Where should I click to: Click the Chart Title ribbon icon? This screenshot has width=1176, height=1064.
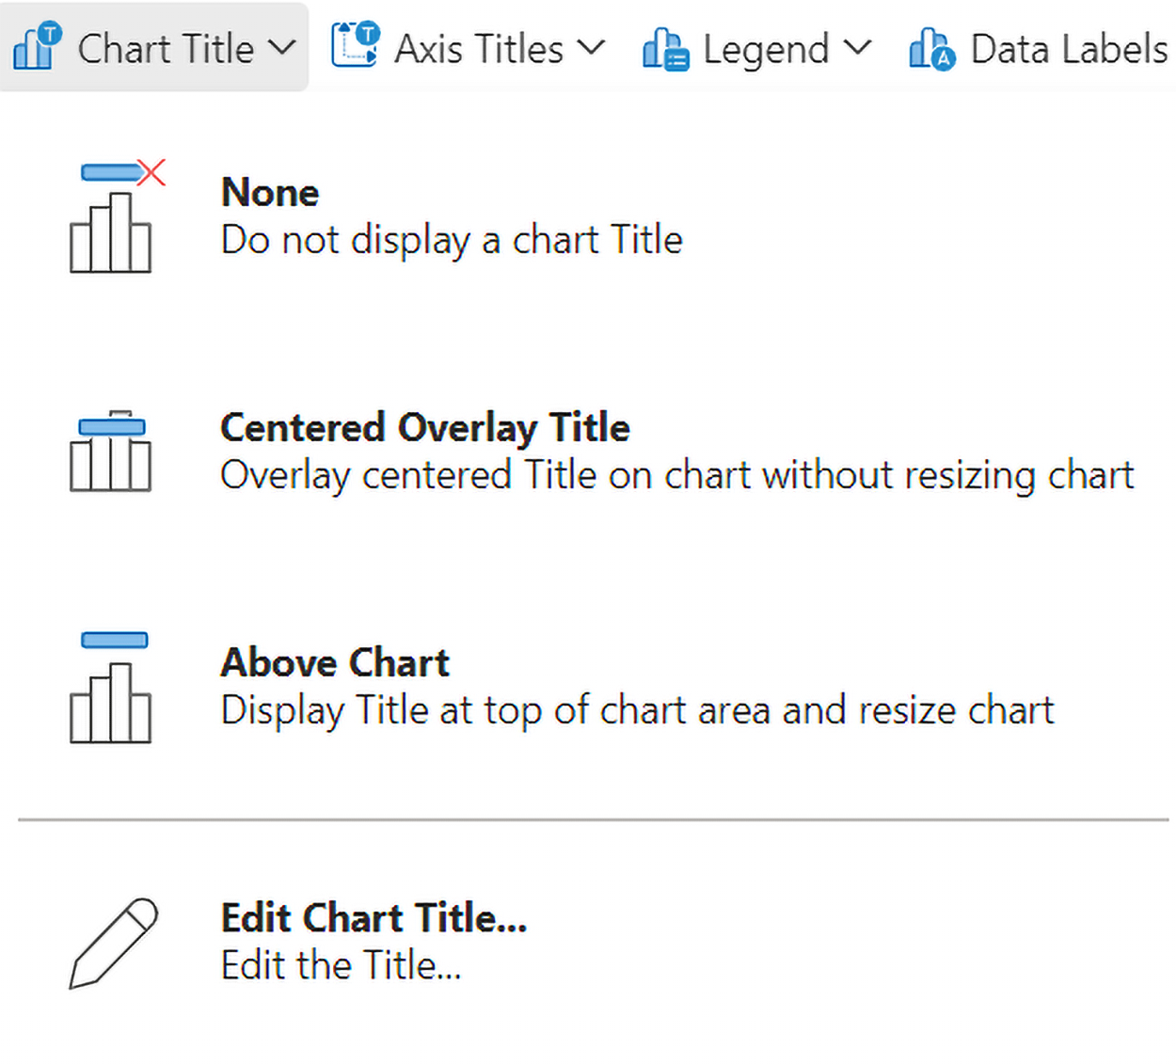(38, 47)
